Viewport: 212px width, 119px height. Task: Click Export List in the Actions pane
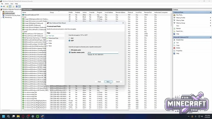point(180,31)
